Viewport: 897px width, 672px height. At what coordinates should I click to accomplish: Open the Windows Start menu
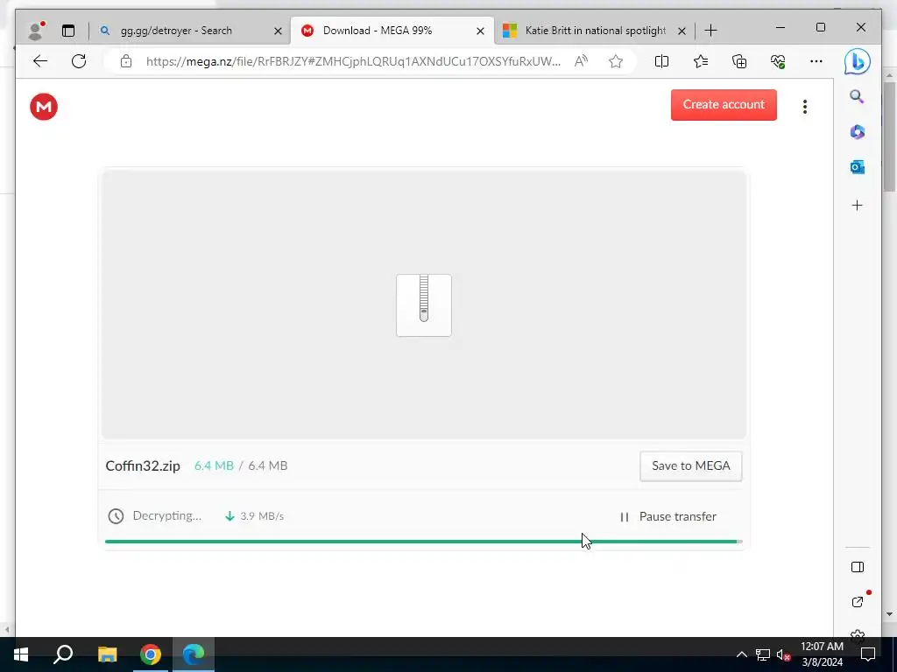21,654
